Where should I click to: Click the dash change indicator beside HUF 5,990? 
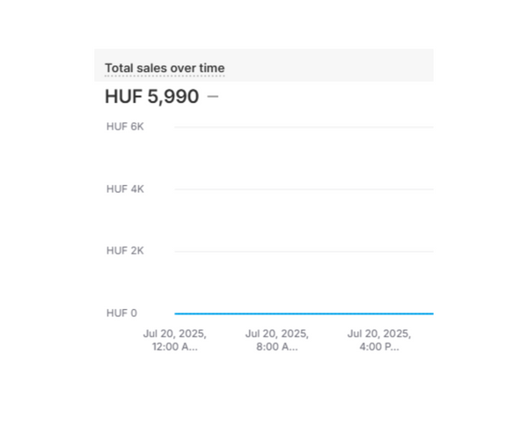[x=213, y=97]
